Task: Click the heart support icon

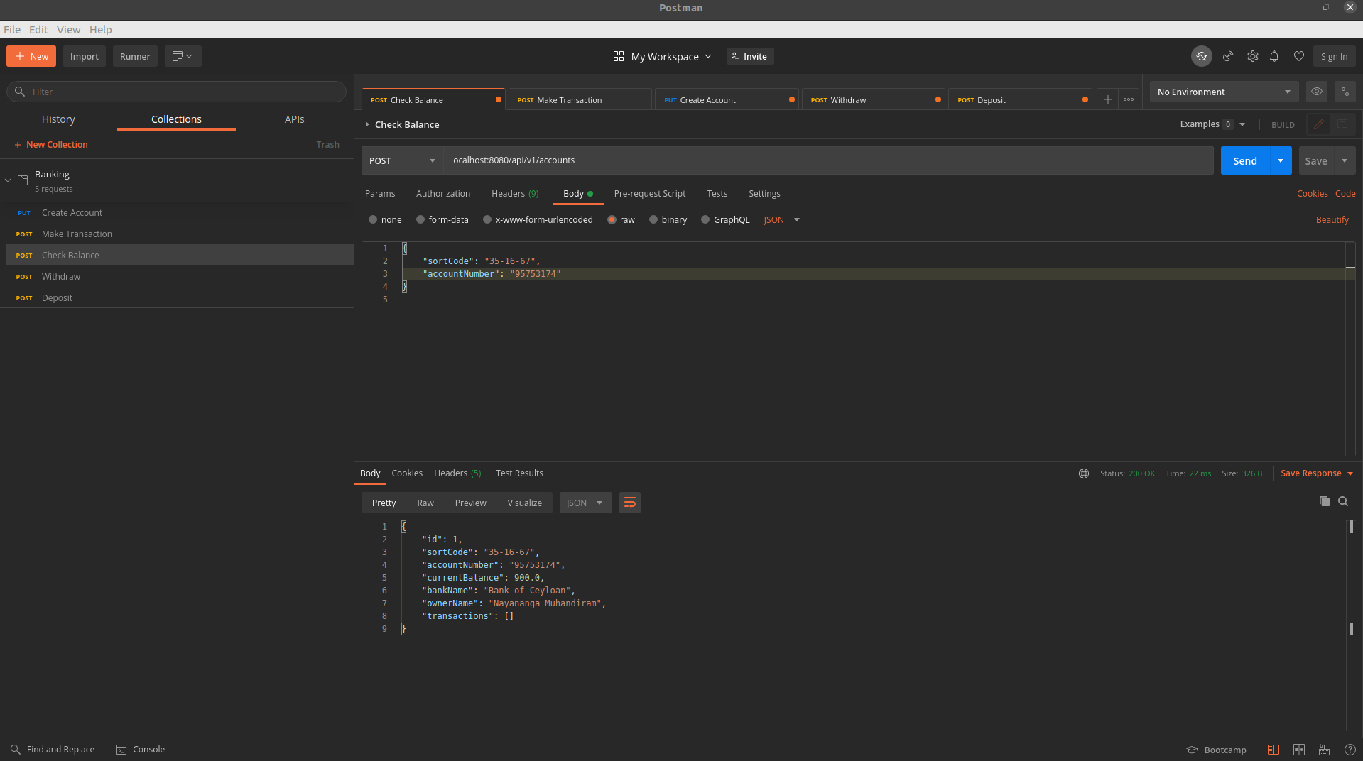Action: pos(1299,56)
